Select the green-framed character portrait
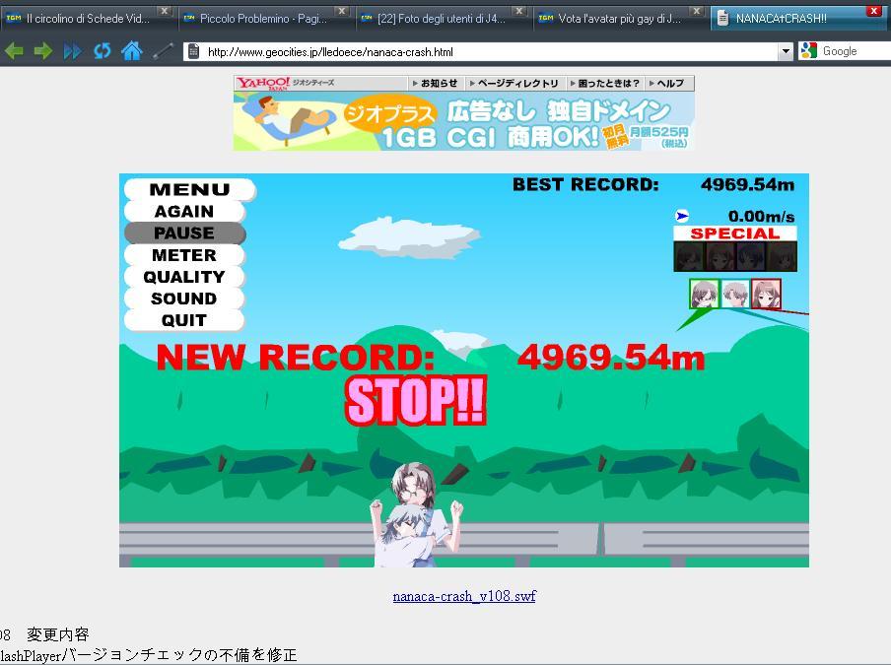This screenshot has width=891, height=665. point(704,294)
